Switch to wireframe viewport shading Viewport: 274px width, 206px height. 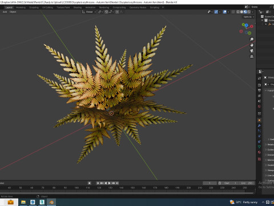(x=238, y=12)
